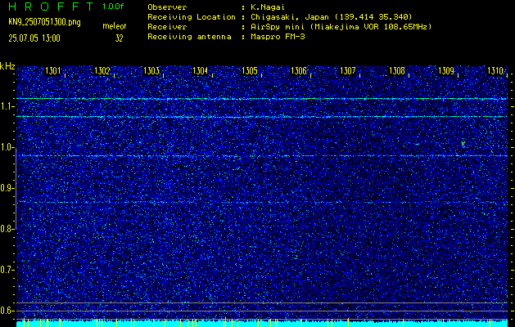Click the 1309 time marker

click(x=446, y=70)
